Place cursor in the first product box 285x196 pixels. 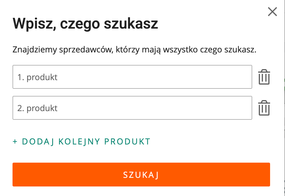click(x=132, y=77)
